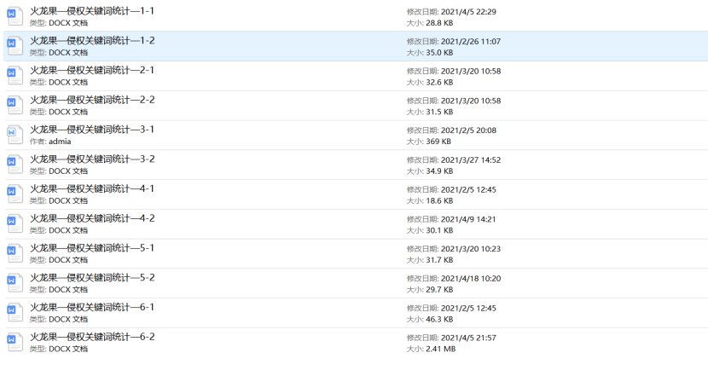This screenshot has width=708, height=376.
Task: Click the file icon of 火龙果—侵权关键词统计—1-2
Action: tap(13, 47)
